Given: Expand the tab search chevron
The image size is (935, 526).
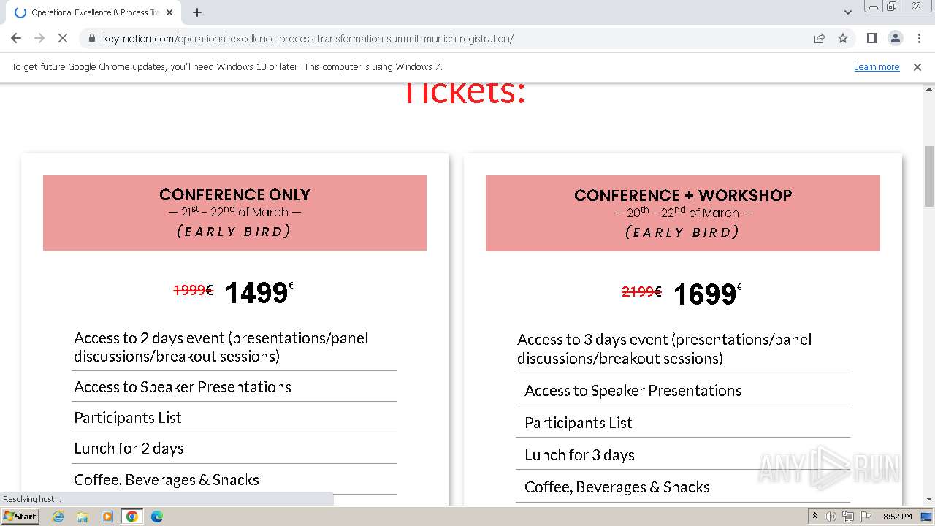Looking at the screenshot, I should [x=847, y=12].
